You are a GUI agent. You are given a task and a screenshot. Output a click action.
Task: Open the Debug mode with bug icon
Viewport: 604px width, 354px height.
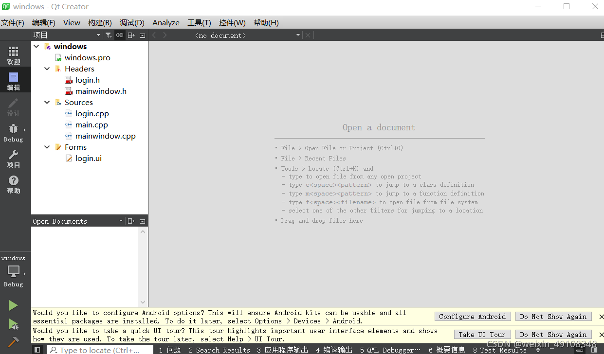click(14, 132)
